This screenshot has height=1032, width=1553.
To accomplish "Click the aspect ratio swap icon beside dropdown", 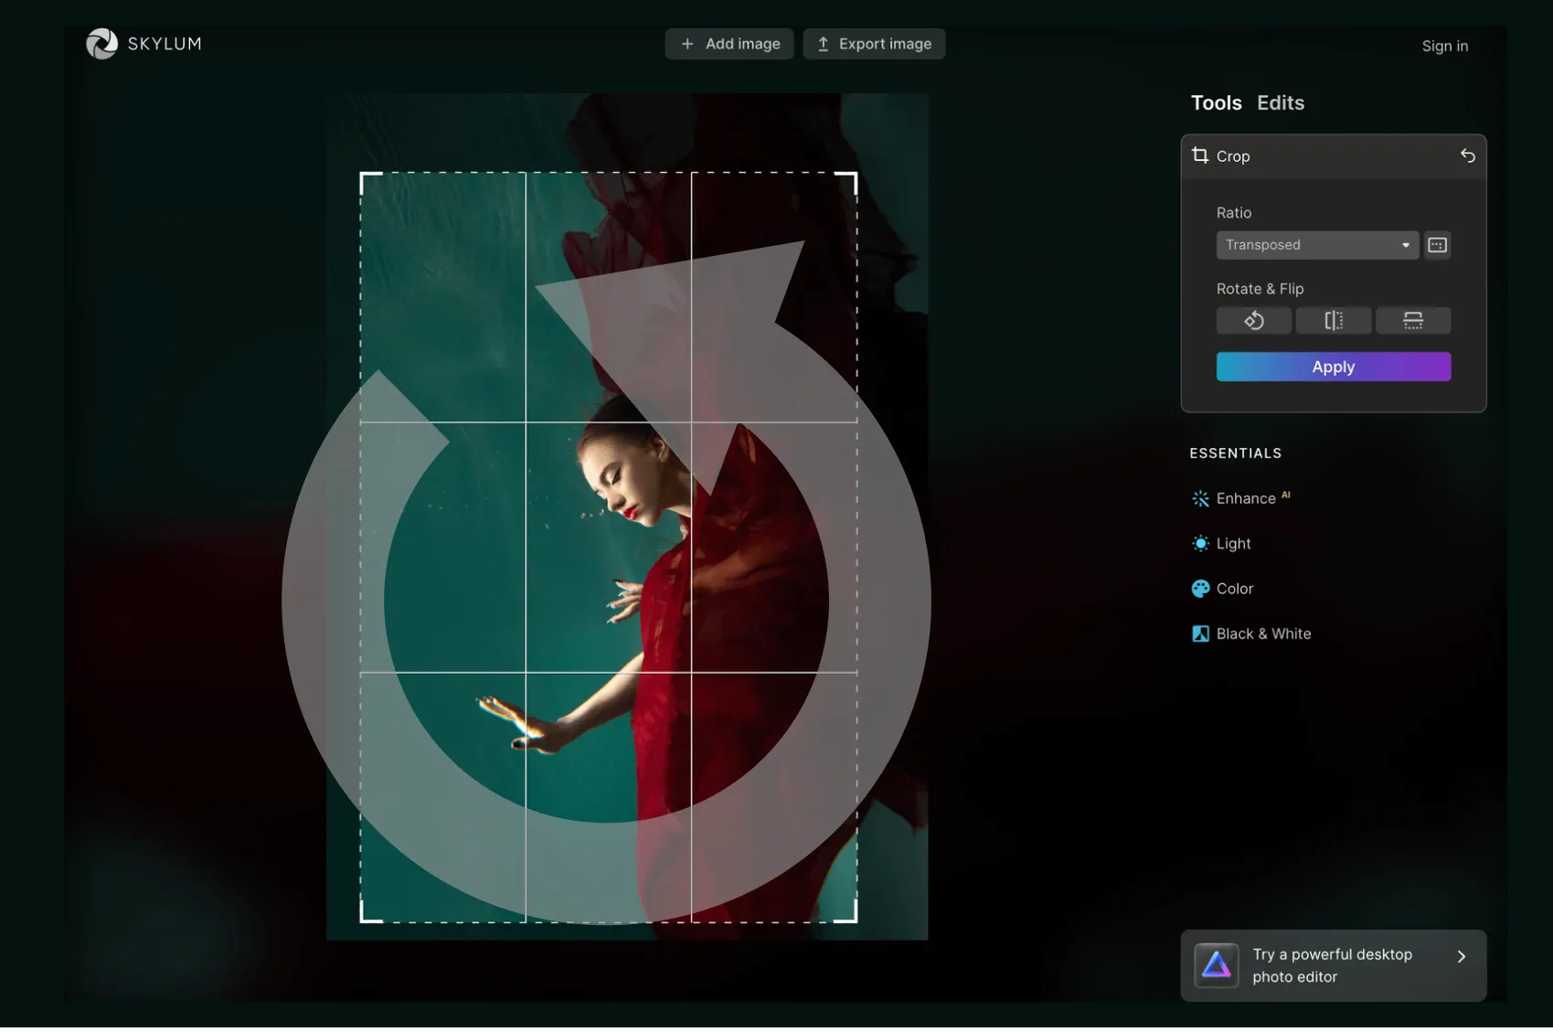I will click(1437, 245).
